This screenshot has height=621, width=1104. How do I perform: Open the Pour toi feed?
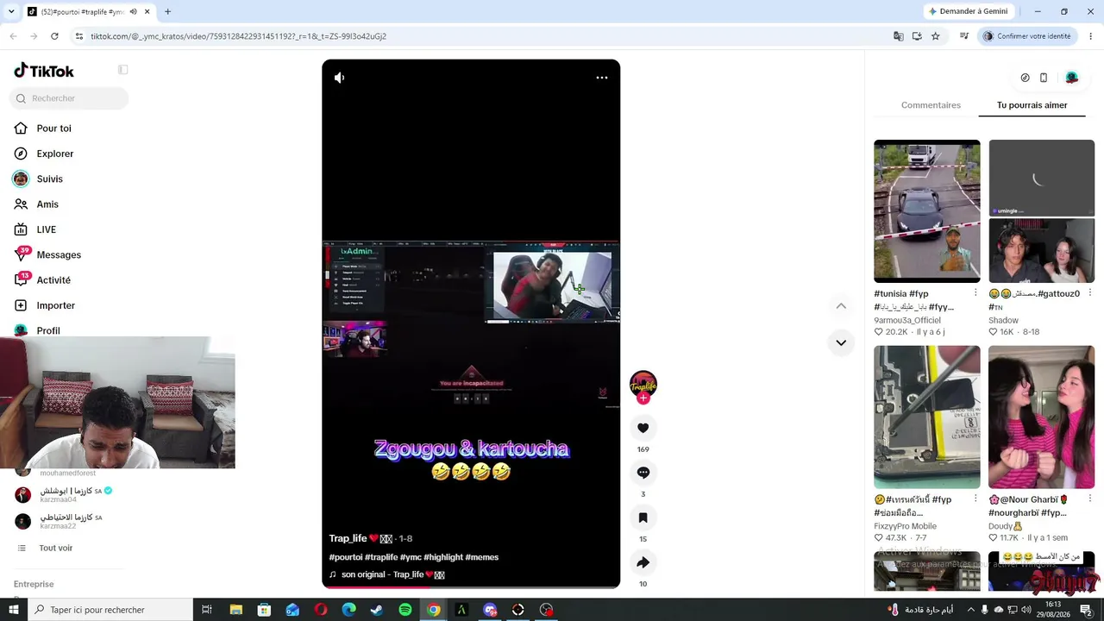coord(53,129)
